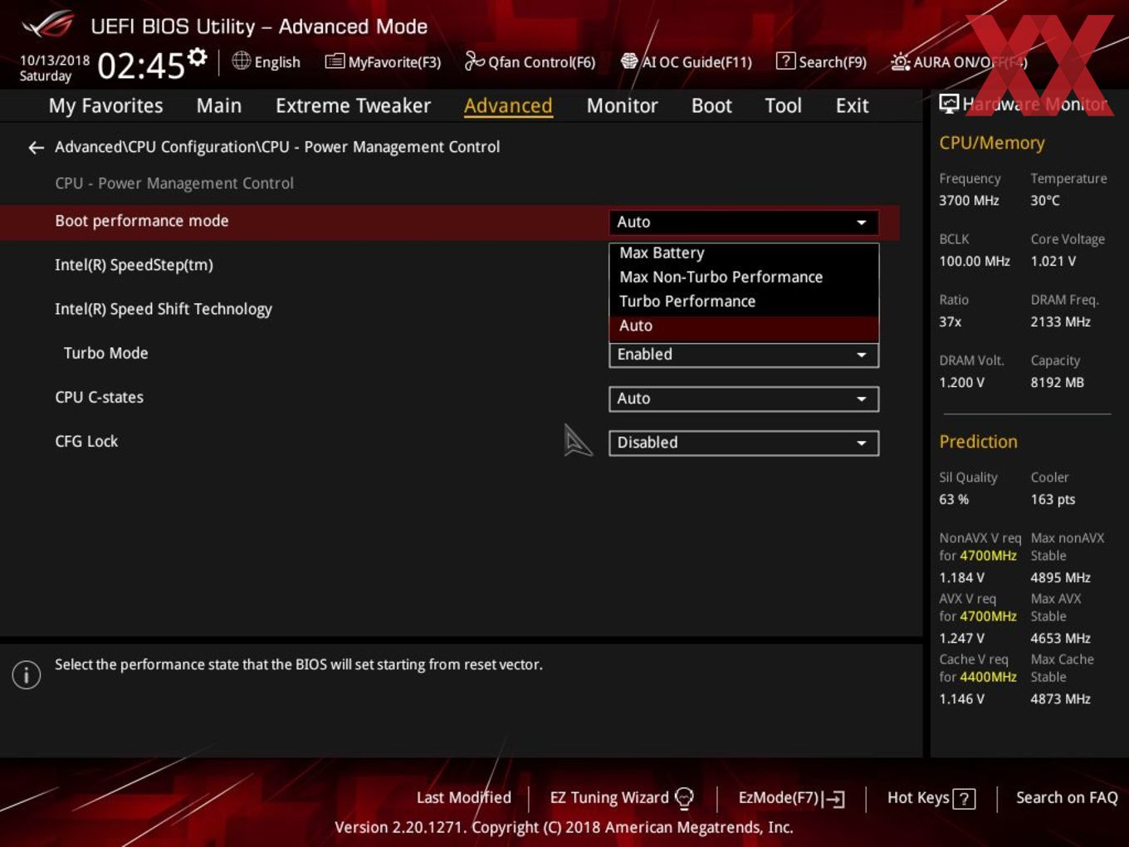The width and height of the screenshot is (1129, 847).
Task: Click the 4873 MHz max cache value
Action: tap(1060, 698)
